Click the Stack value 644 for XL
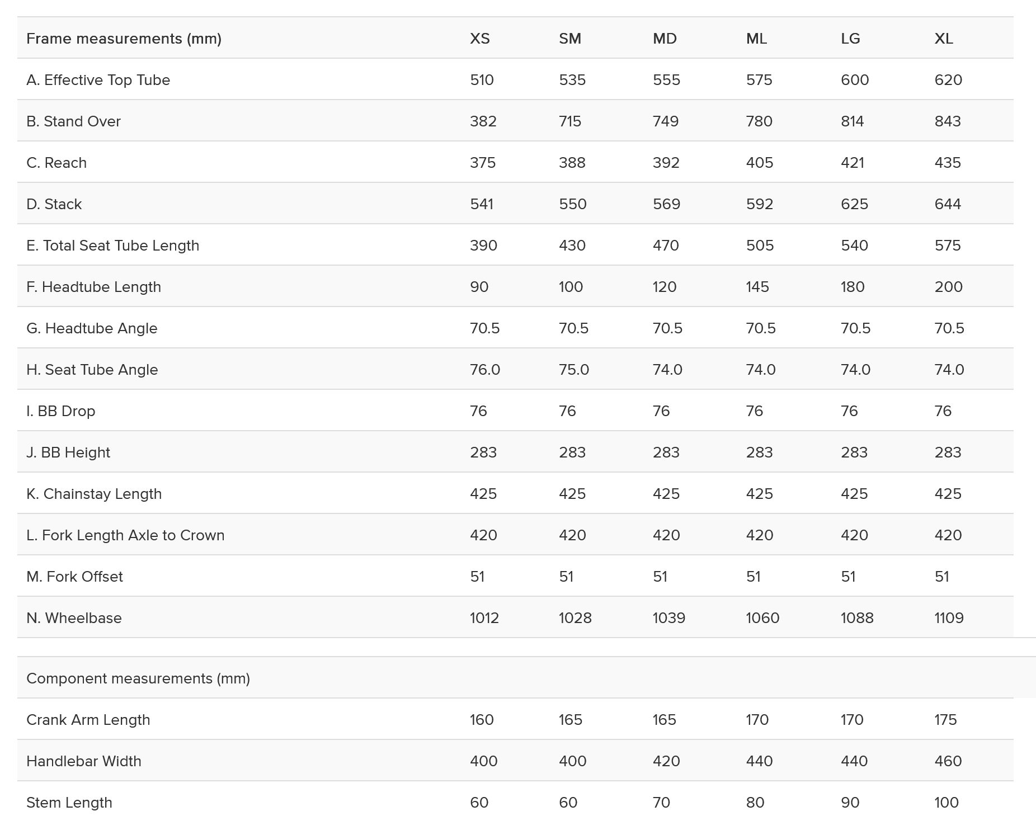 (947, 204)
